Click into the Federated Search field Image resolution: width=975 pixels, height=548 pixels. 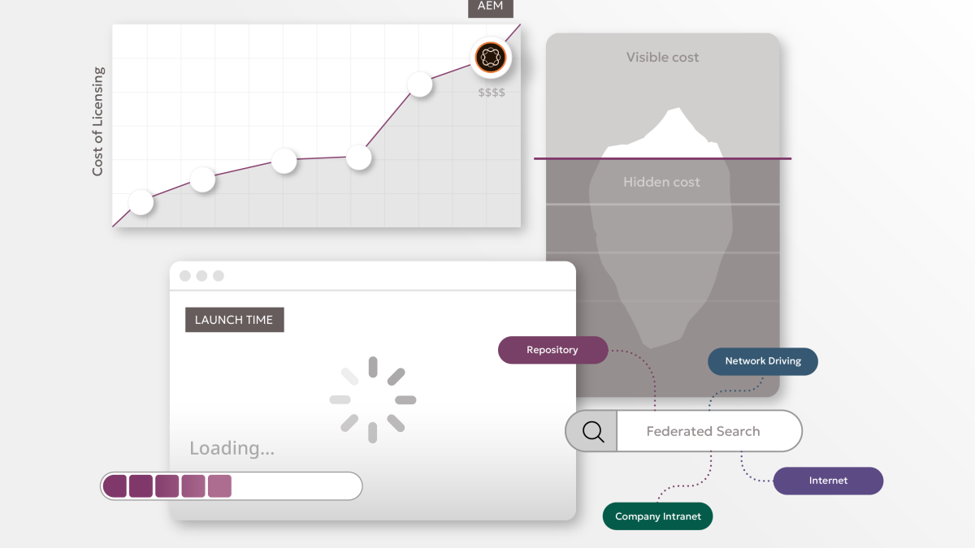point(704,431)
